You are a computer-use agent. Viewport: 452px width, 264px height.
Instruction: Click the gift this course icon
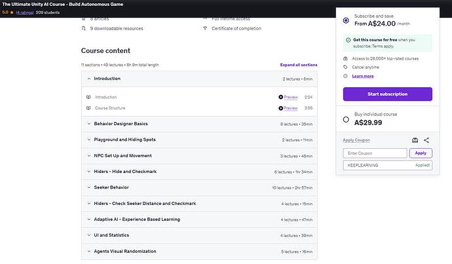[x=415, y=140]
